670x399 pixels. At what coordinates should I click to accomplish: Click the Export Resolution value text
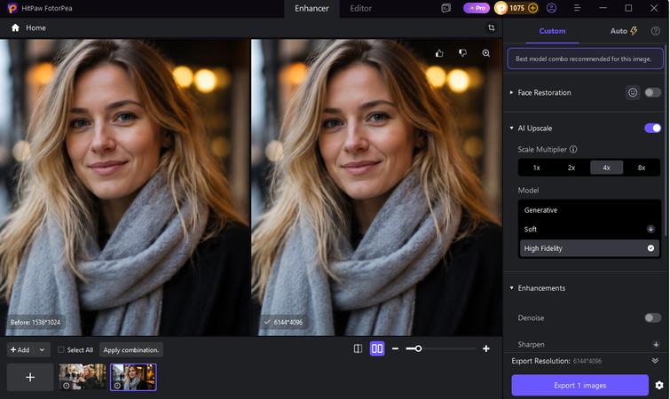pyautogui.click(x=587, y=361)
